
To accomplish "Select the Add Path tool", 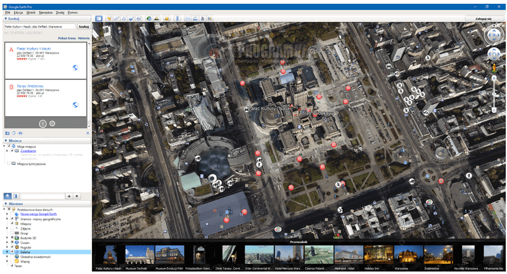I will pyautogui.click(x=124, y=19).
